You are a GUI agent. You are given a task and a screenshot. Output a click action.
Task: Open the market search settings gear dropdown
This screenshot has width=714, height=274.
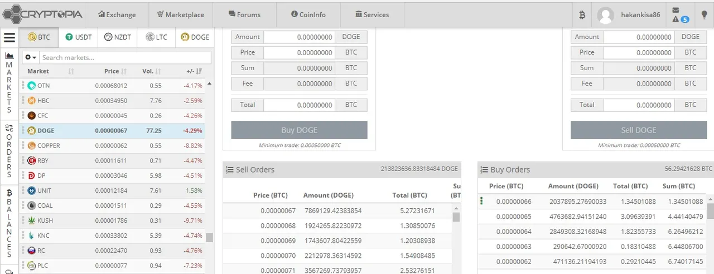[31, 57]
